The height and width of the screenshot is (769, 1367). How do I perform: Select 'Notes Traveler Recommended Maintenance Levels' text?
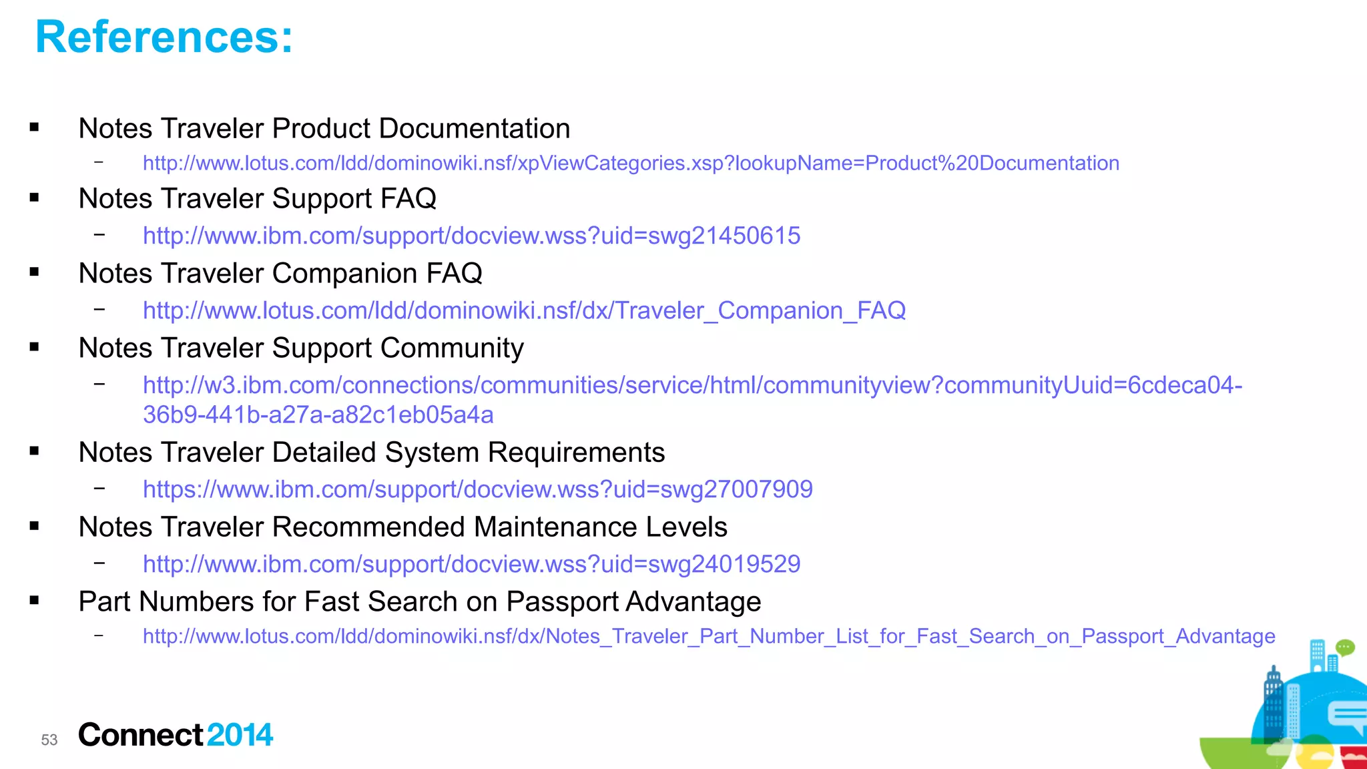(403, 527)
